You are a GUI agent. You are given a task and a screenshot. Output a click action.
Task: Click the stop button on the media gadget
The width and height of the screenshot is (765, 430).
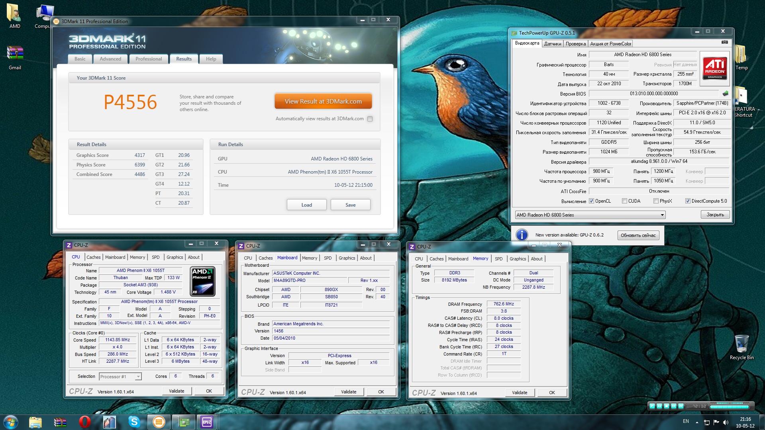tap(667, 406)
